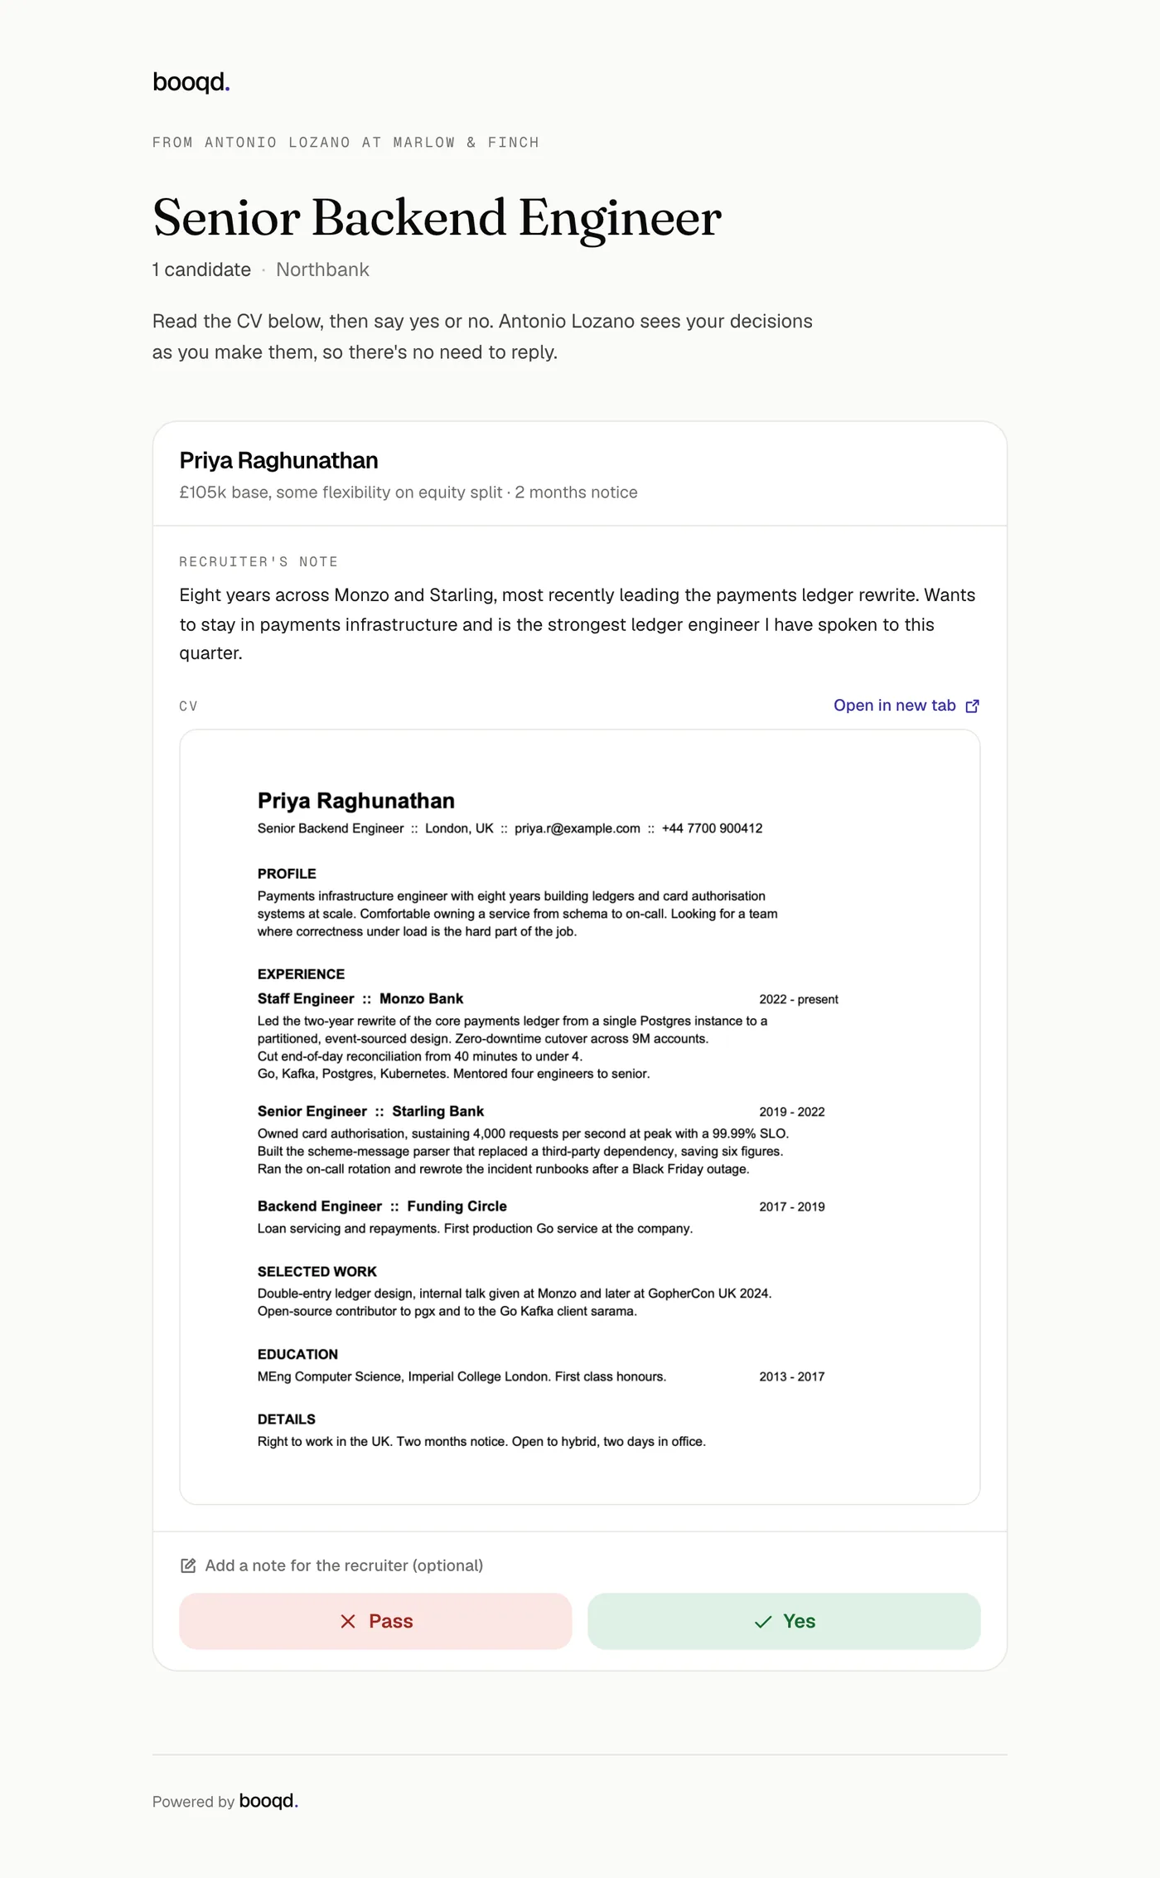
Task: Click the checkmark icon on Yes button
Action: [763, 1621]
